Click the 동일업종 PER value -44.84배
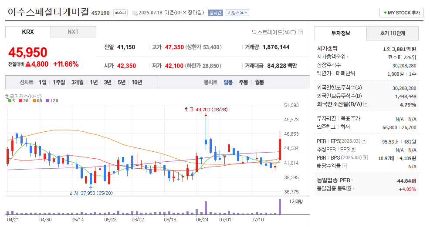The image size is (430, 227). [406, 181]
